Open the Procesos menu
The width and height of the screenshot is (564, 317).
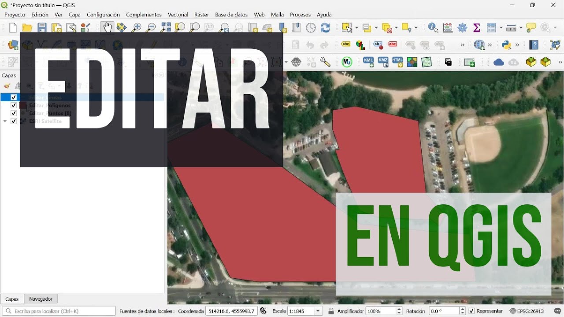[x=301, y=15]
